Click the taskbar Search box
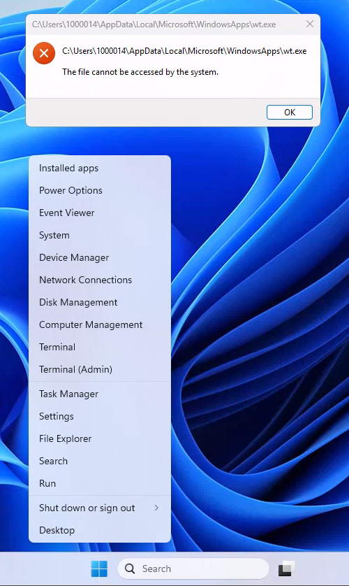The width and height of the screenshot is (349, 586). [x=193, y=569]
